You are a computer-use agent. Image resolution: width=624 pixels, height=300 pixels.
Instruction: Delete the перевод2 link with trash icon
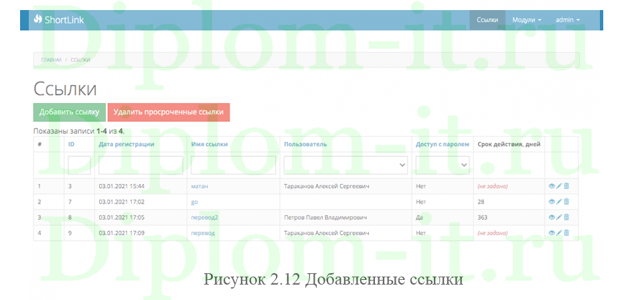point(566,217)
